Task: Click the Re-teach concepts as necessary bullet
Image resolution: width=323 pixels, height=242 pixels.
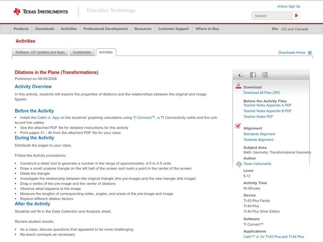Action: tap(48, 235)
